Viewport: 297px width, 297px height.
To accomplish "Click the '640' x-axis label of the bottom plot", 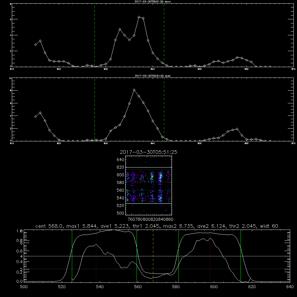I will (x=290, y=287).
